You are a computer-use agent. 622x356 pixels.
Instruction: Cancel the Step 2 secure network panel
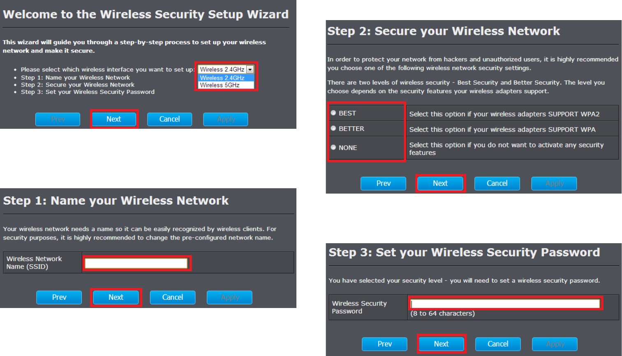(497, 183)
